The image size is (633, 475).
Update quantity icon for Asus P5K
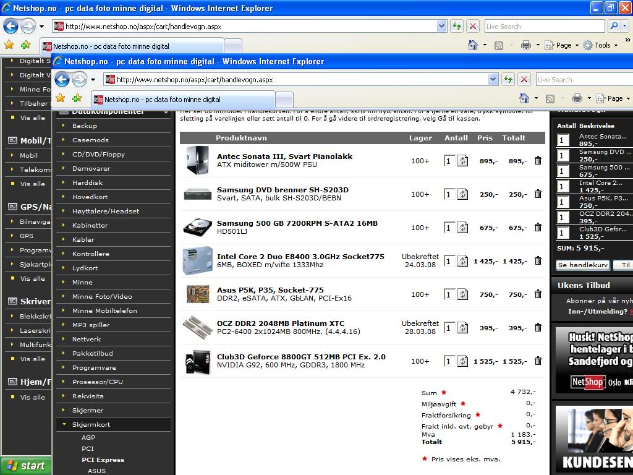point(462,294)
